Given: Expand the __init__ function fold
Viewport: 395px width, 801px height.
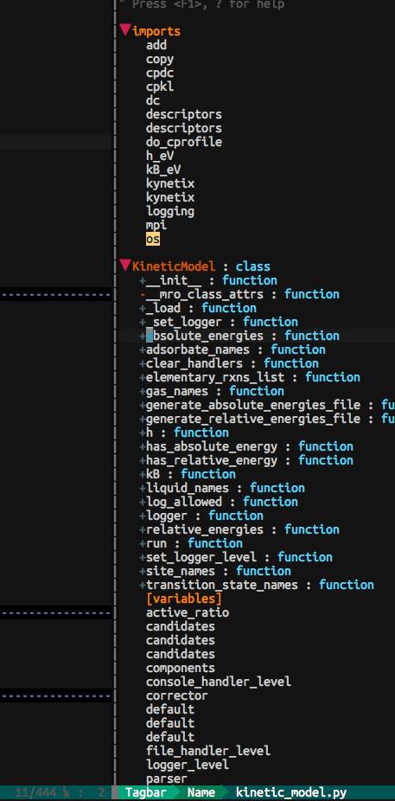Looking at the screenshot, I should 143,280.
